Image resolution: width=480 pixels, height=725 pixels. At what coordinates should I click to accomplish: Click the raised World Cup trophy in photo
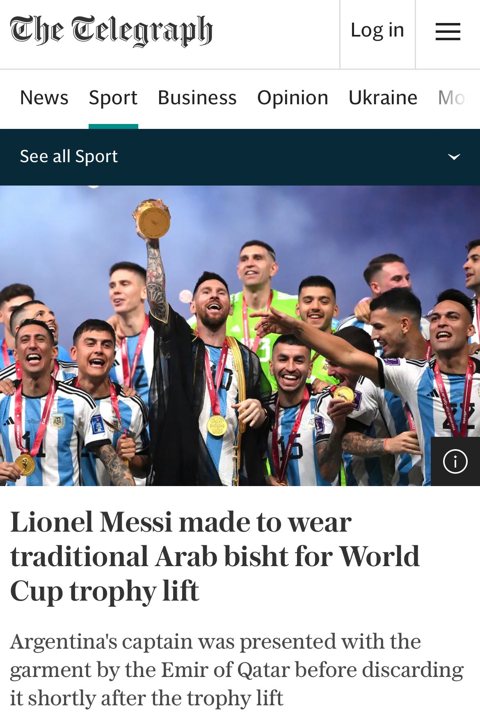point(152,218)
